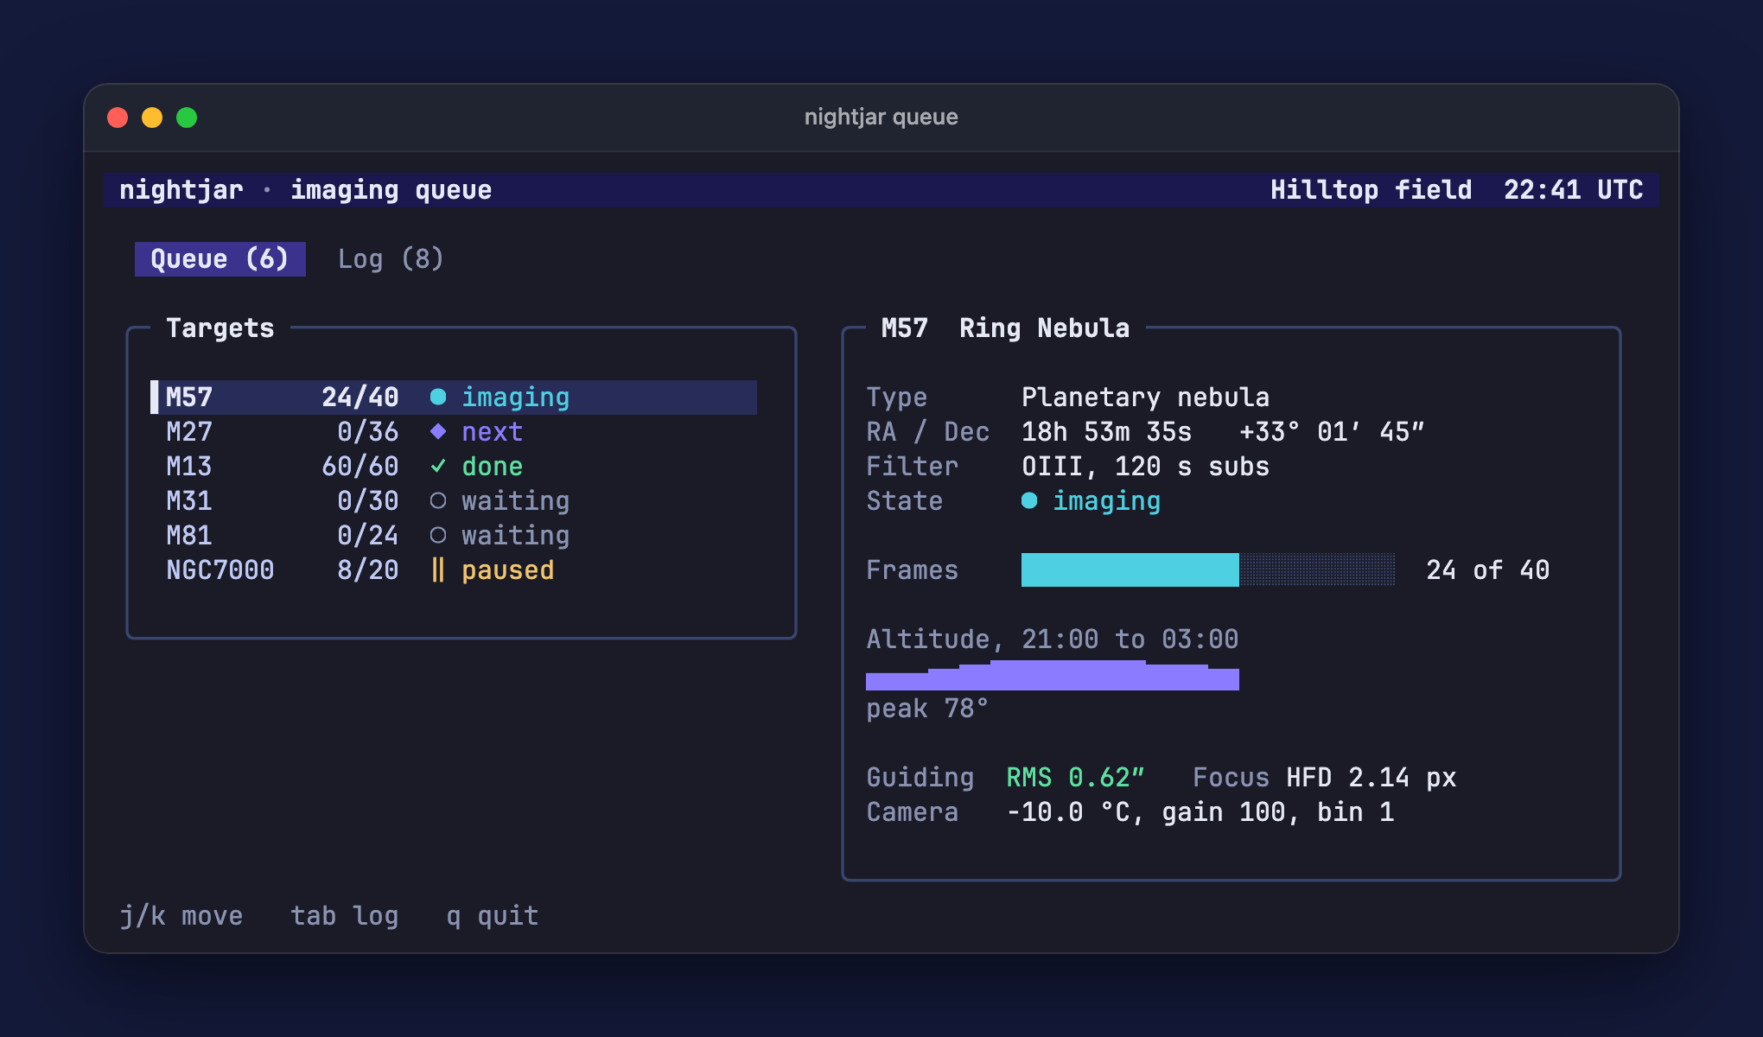The width and height of the screenshot is (1763, 1037).
Task: Click the 60/60 frame count for M13
Action: (x=360, y=467)
